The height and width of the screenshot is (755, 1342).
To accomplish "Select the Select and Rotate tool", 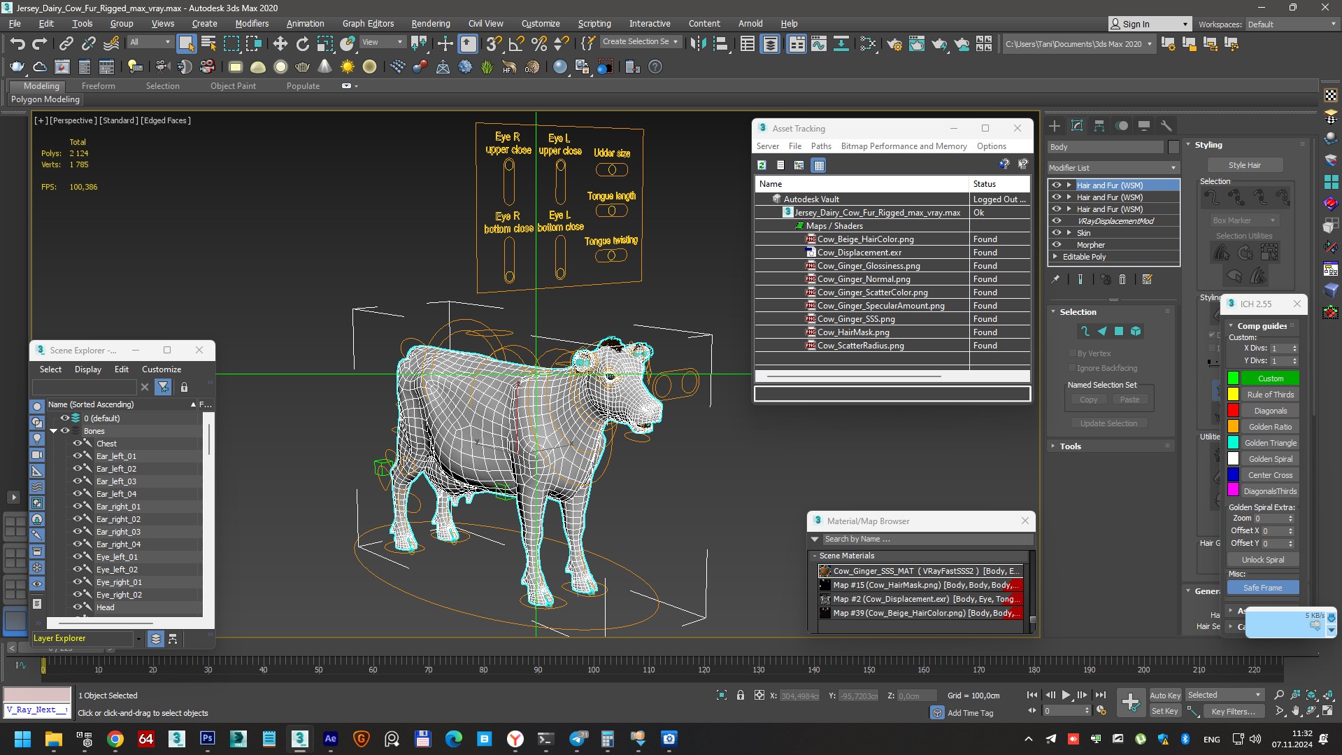I will [x=302, y=44].
